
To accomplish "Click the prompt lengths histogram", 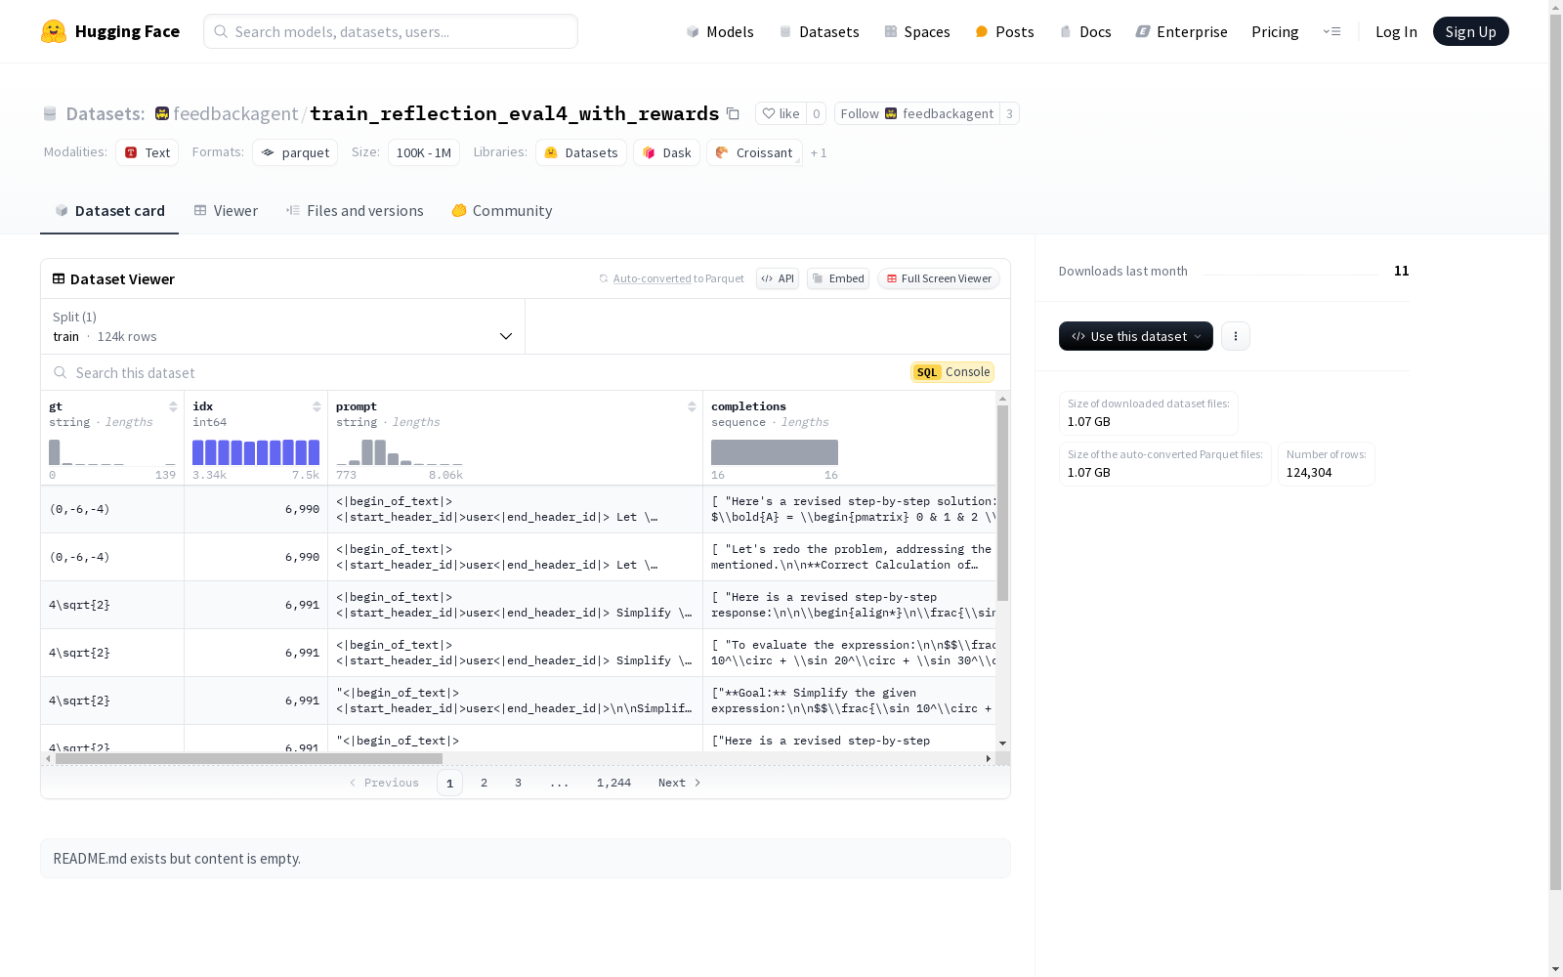I will tap(400, 452).
